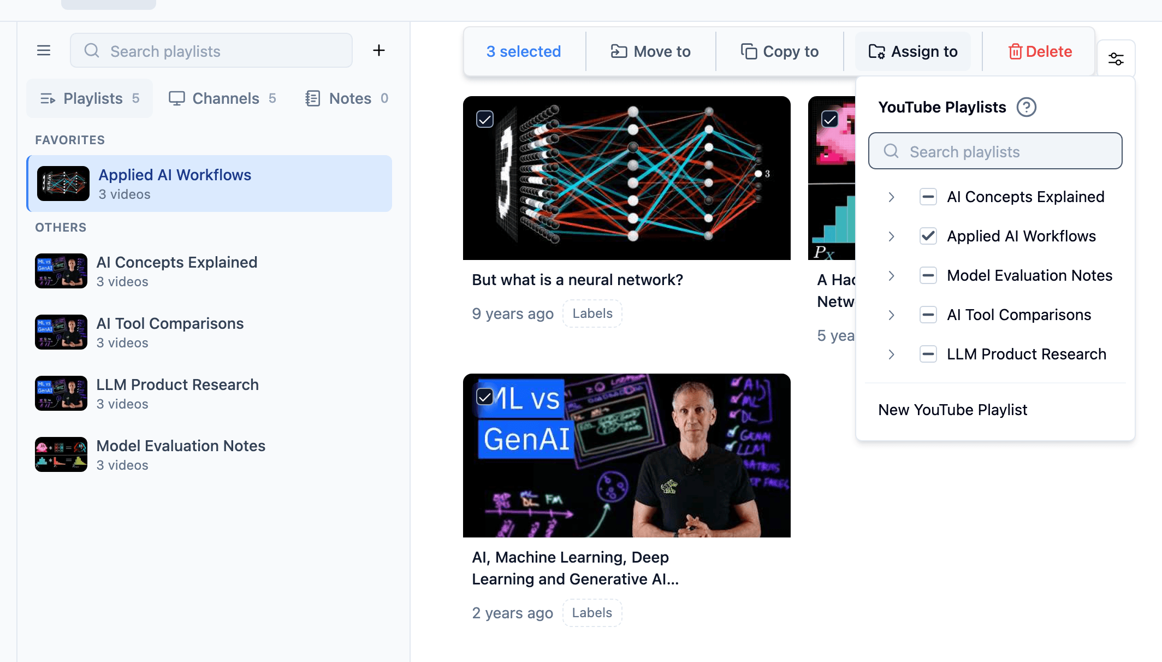
Task: Expand LLM Product Research chevron in dropdown
Action: coord(891,354)
